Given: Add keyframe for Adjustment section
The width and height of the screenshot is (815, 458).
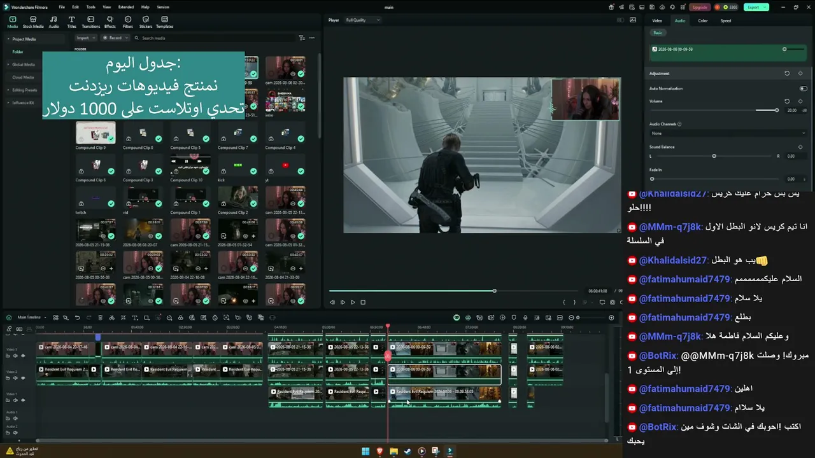Looking at the screenshot, I should (x=800, y=73).
